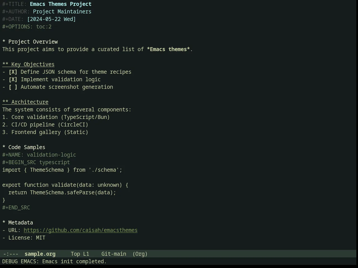Place cursor on bold *Emacs themes* text
Image resolution: width=358 pixels, height=268 pixels.
[168, 49]
